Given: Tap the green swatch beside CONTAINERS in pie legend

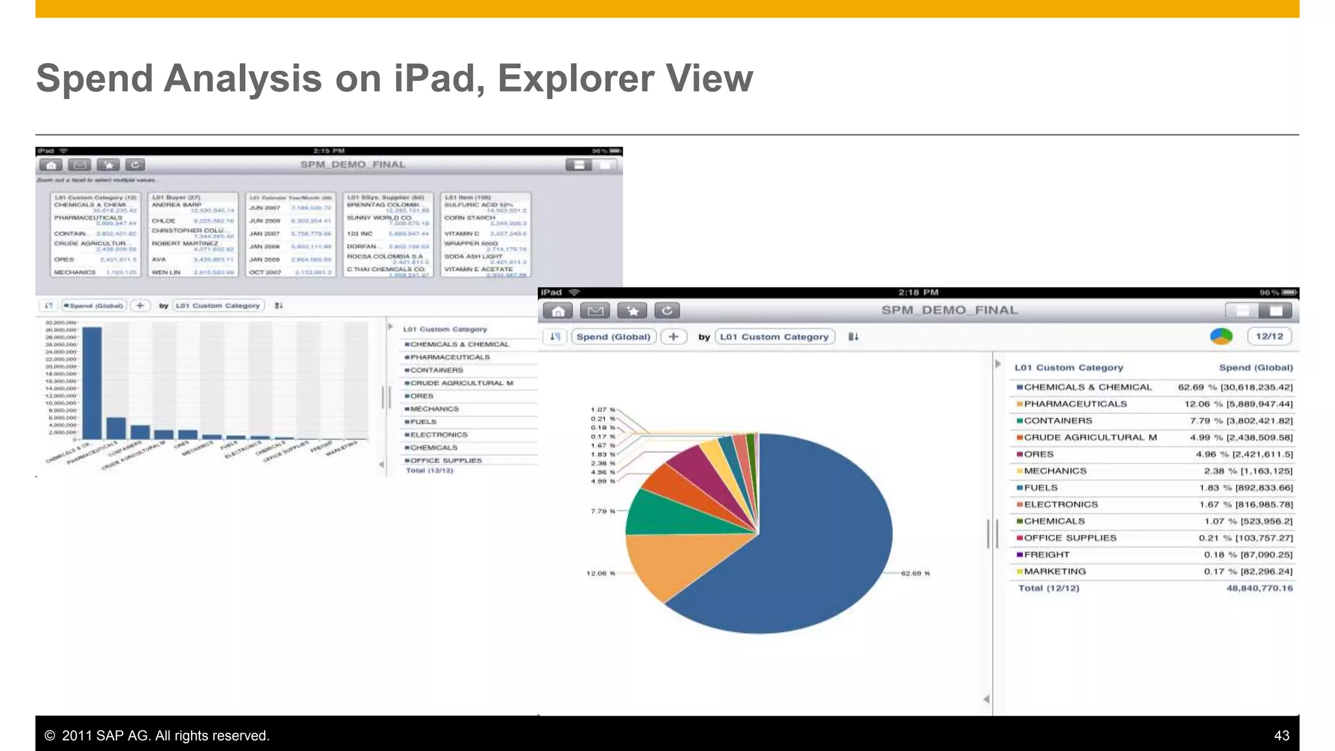Looking at the screenshot, I should (x=1020, y=421).
